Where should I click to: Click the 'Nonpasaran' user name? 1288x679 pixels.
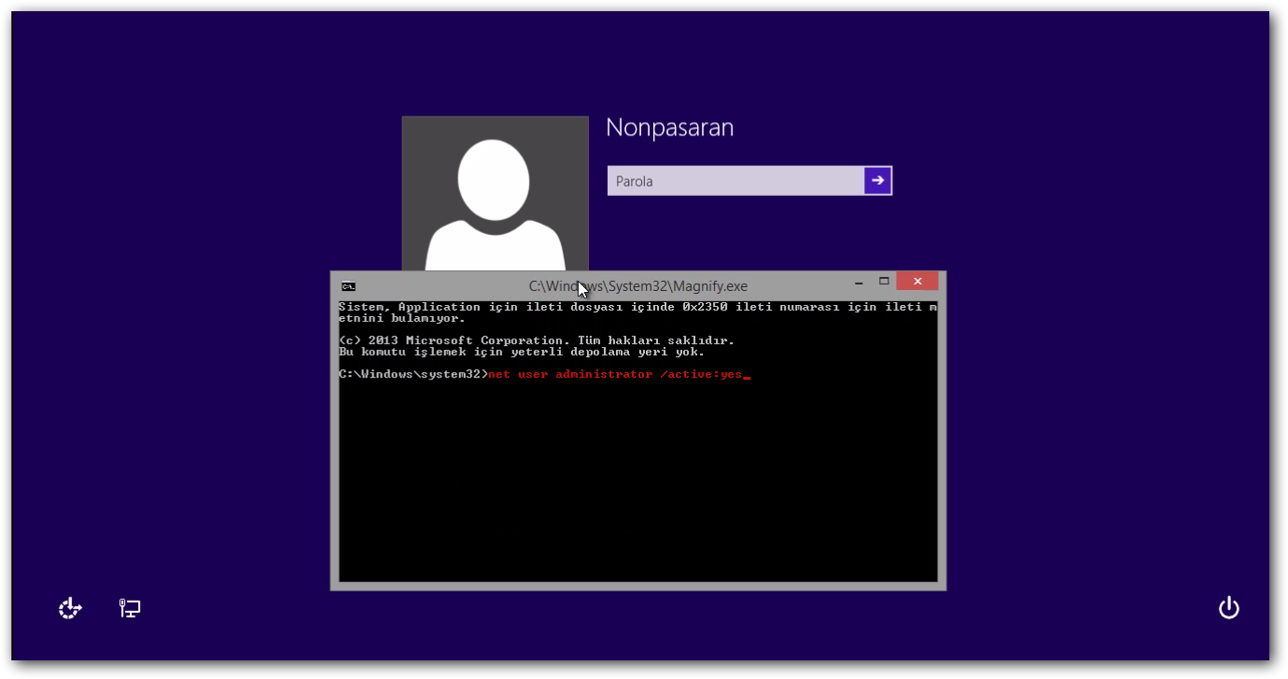tap(670, 128)
